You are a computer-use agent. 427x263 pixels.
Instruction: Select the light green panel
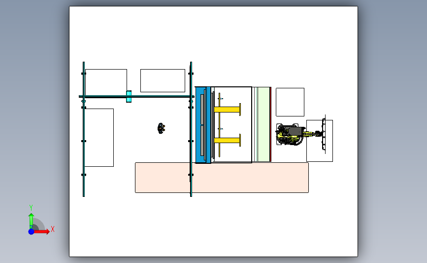point(263,124)
